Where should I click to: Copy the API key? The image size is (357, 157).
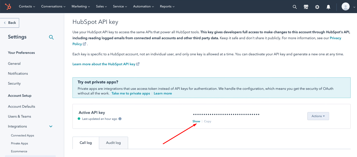tap(208, 121)
